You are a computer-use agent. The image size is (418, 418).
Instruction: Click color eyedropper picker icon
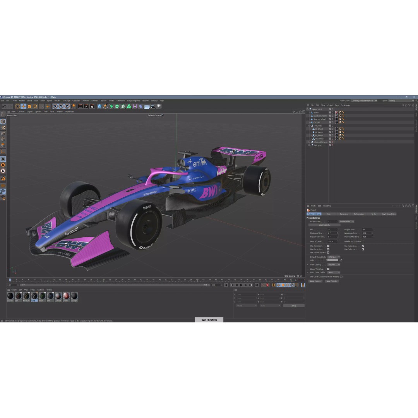coord(341,260)
